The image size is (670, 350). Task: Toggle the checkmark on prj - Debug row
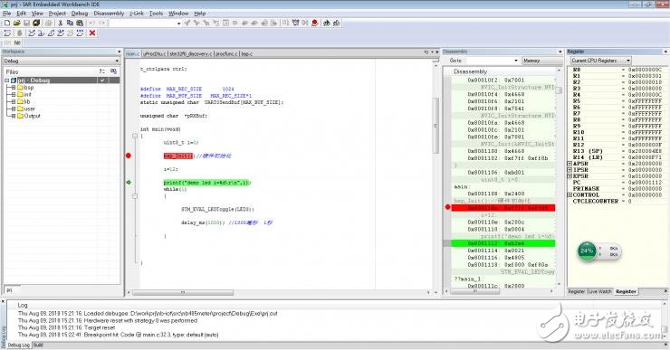tap(102, 80)
